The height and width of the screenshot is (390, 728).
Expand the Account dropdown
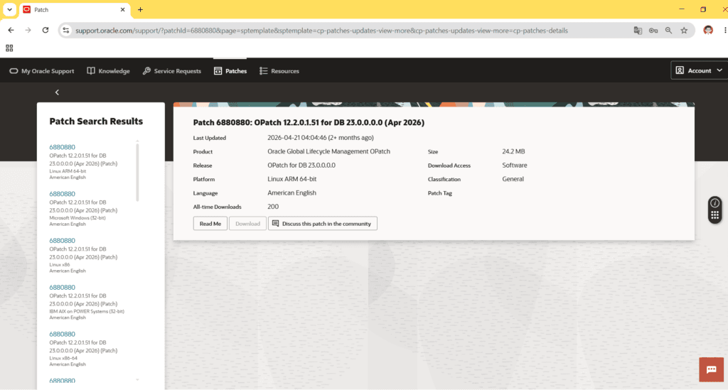pos(700,70)
